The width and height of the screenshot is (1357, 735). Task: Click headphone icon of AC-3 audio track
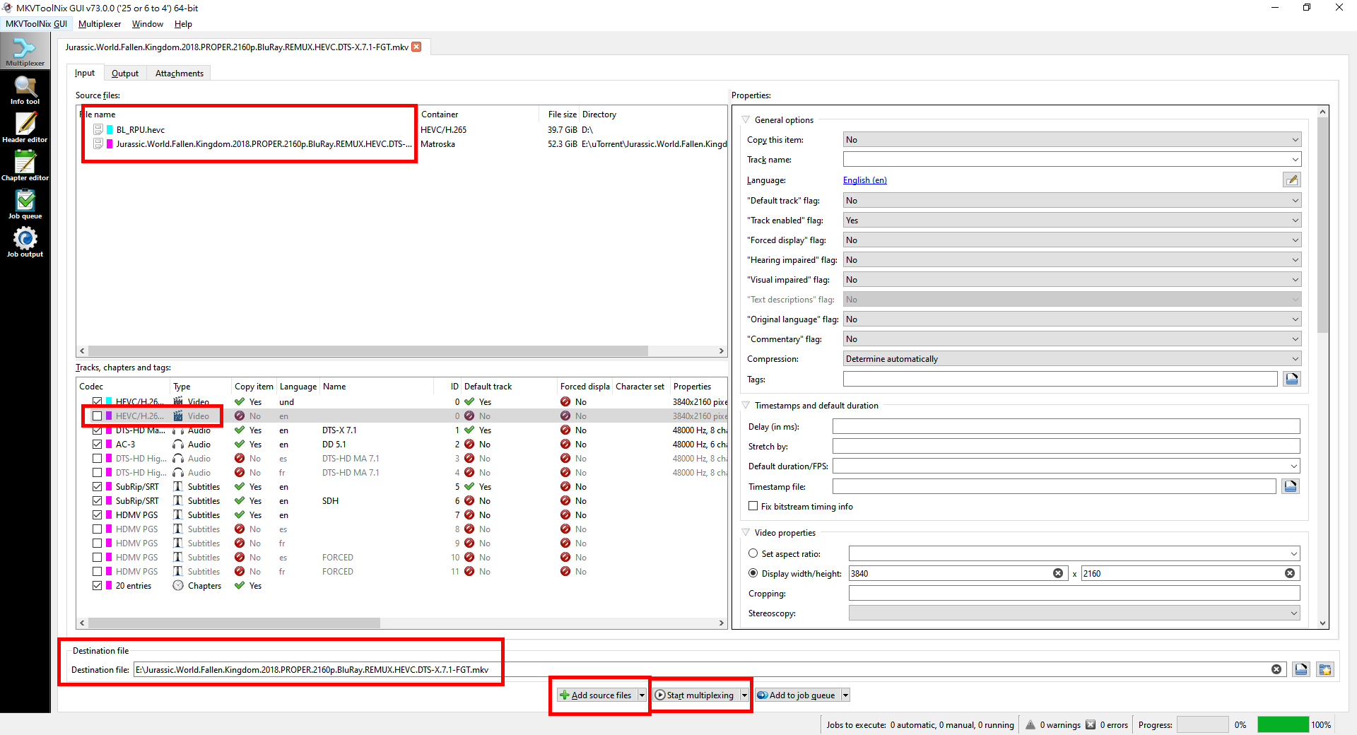[x=178, y=444]
